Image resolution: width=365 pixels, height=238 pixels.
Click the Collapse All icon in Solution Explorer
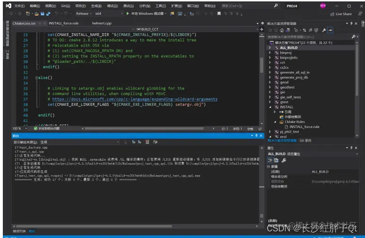point(310,30)
